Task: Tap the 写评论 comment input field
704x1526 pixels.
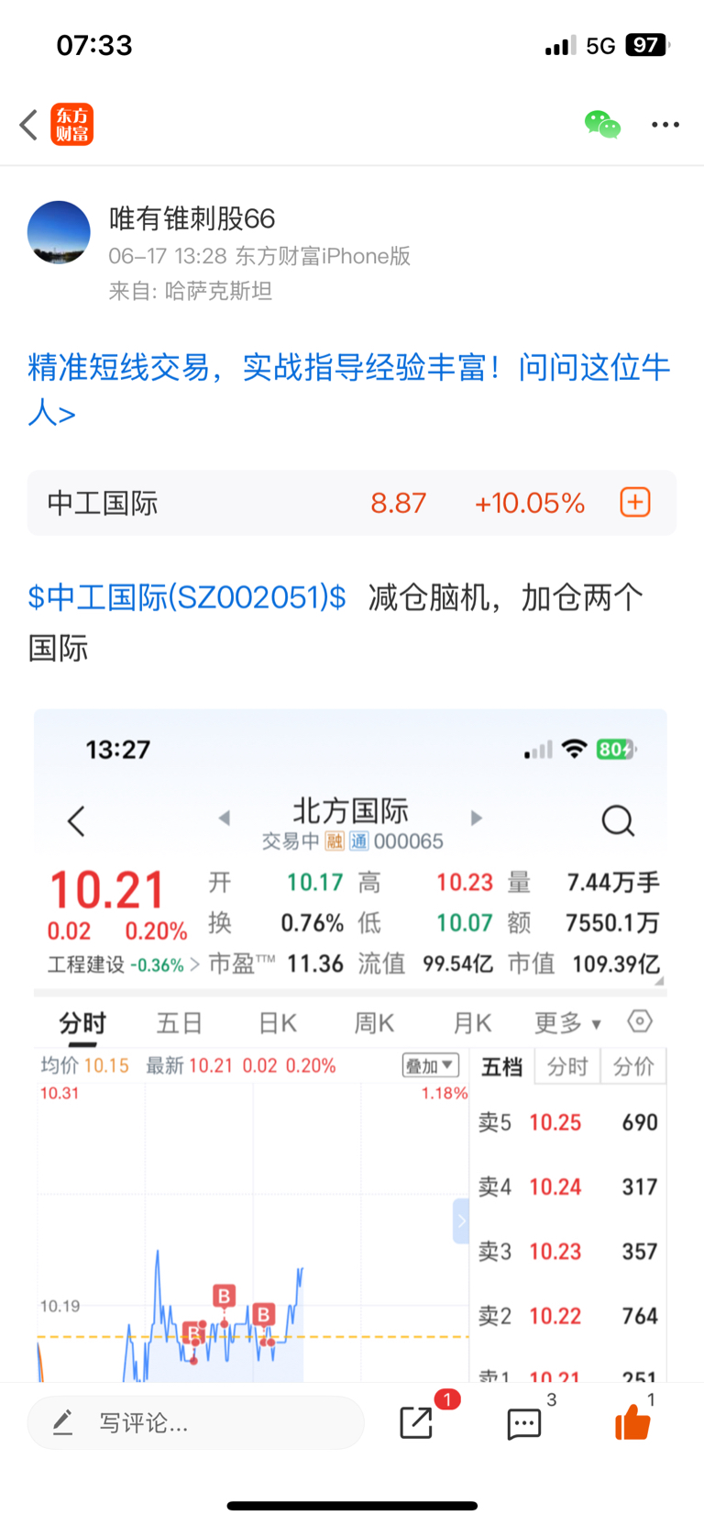Action: 195,1423
